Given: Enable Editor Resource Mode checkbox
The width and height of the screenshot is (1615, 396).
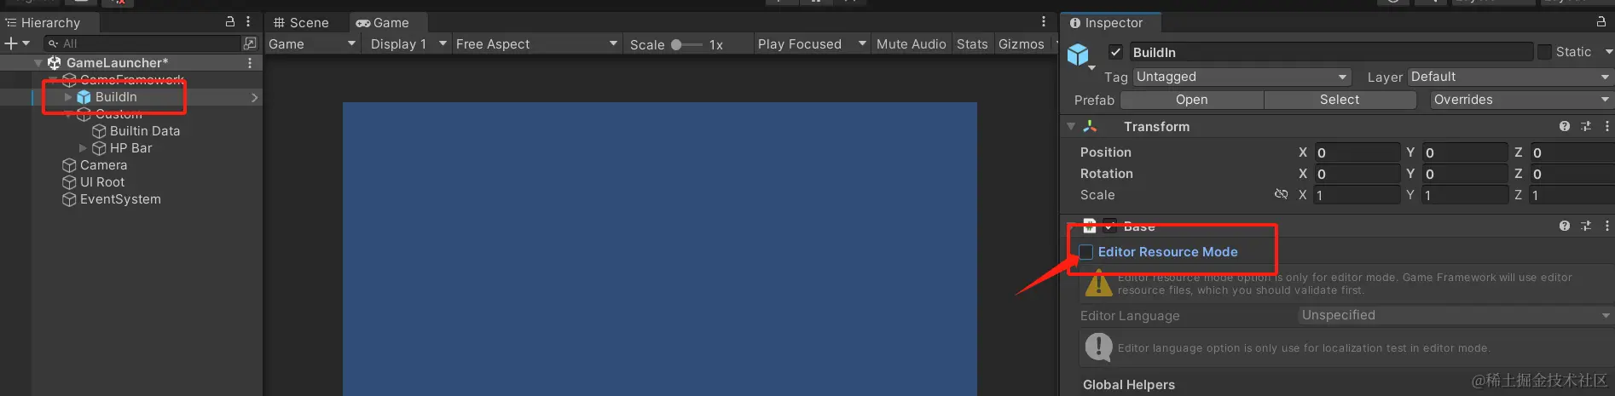Looking at the screenshot, I should pos(1086,252).
